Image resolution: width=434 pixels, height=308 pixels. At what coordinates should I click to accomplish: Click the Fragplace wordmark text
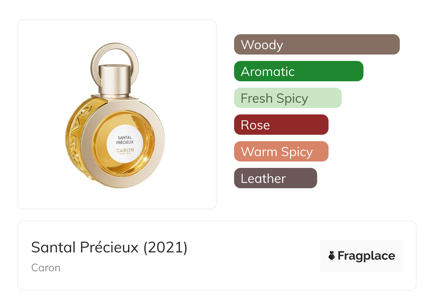pos(366,256)
